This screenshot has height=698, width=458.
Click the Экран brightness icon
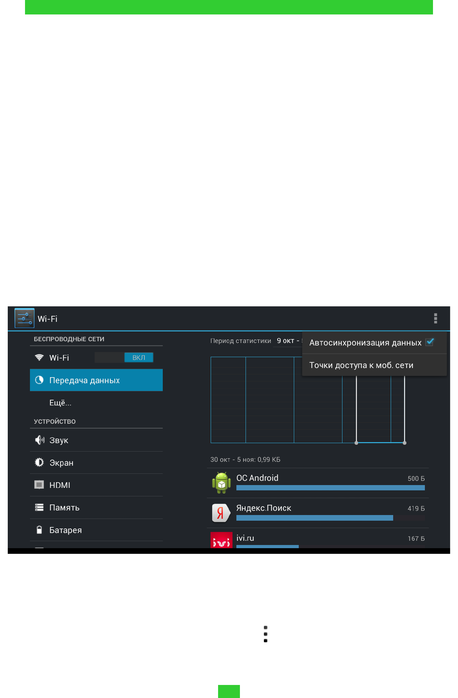(39, 462)
